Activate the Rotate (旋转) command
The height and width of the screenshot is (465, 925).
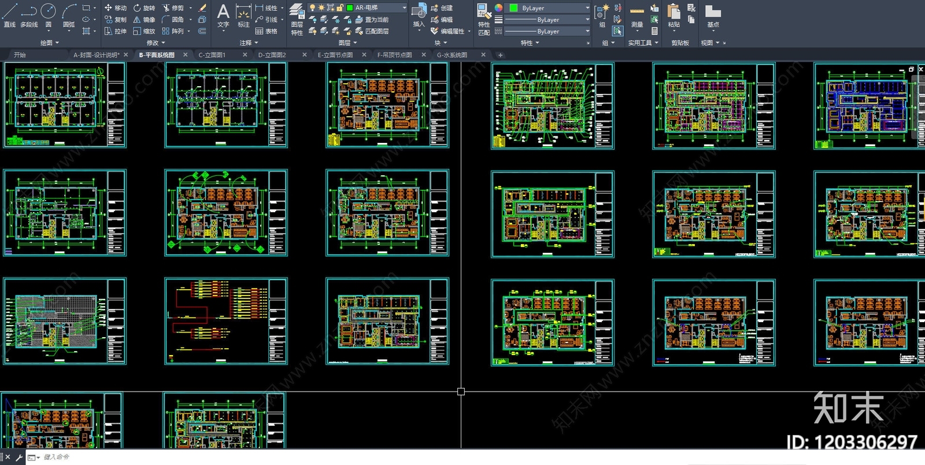pos(144,8)
